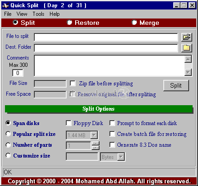Decrease Number of parts with spinner down arrow
Image resolution: width=198 pixels, height=186 pixels.
pos(95,148)
